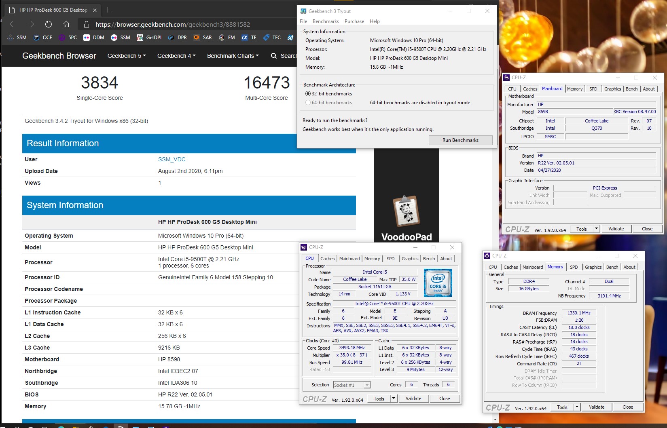Viewport: 667px width, 428px height.
Task: Open the SAR bookmark
Action: (203, 37)
